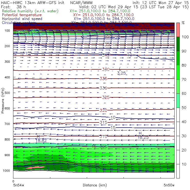Click the '600' pressure axis tick label
Viewport: 190px width, 190px height.
coord(7,108)
